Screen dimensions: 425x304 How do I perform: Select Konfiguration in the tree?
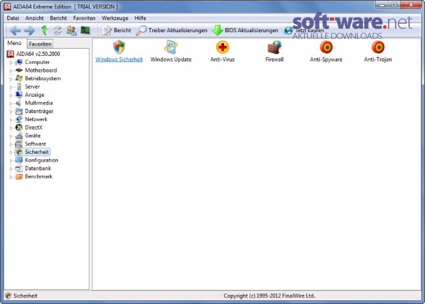41,161
